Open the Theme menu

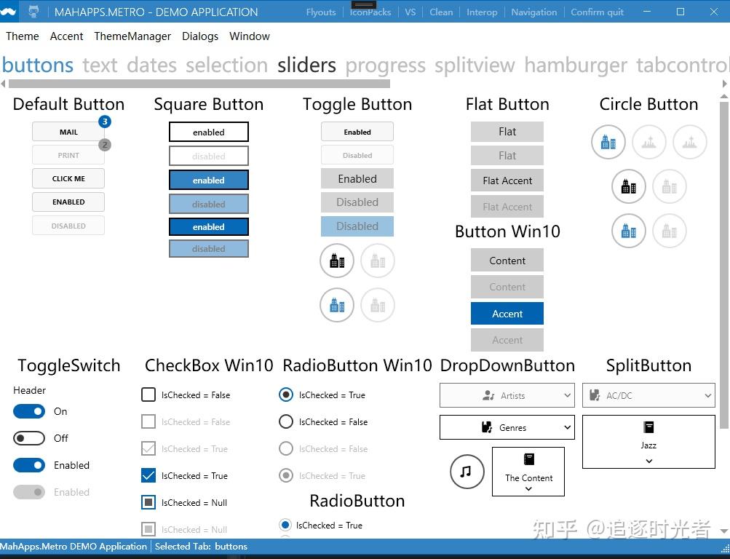tap(22, 36)
